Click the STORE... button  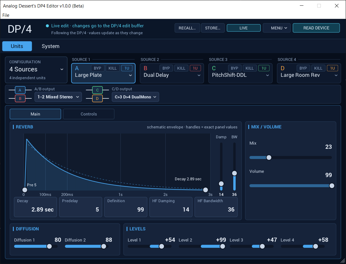click(x=213, y=28)
